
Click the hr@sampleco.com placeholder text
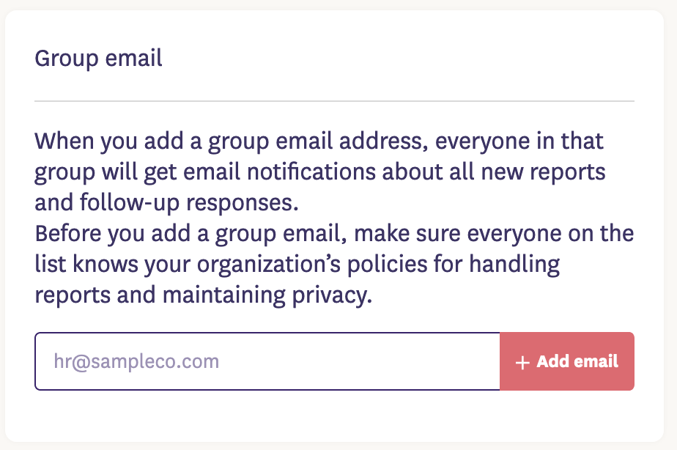tap(136, 362)
